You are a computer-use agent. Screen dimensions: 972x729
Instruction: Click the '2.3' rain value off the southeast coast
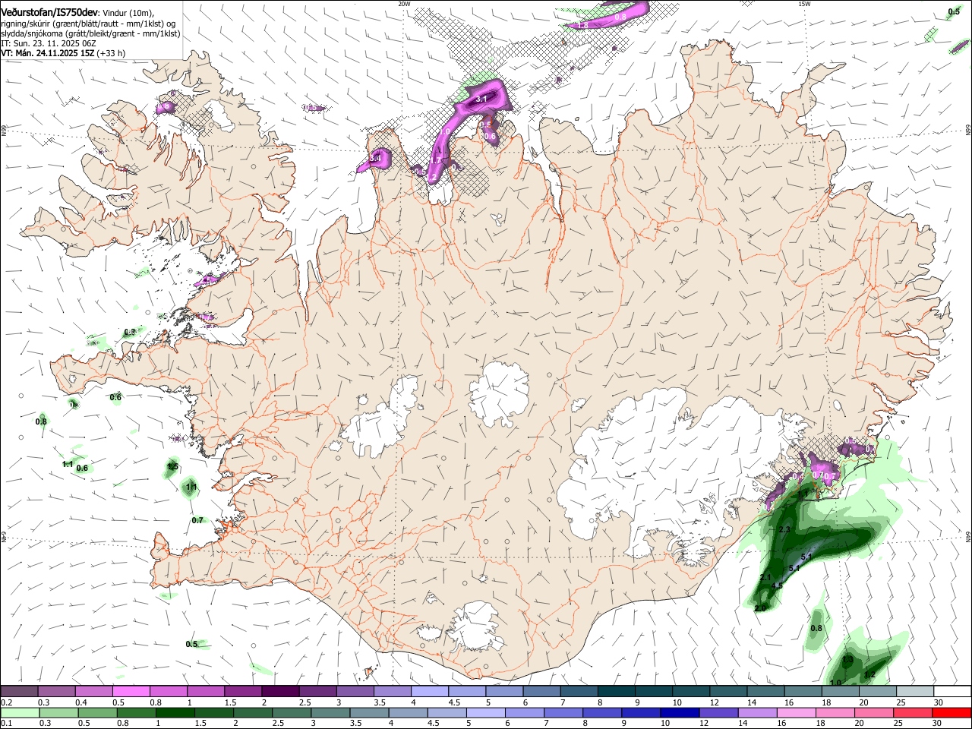click(785, 529)
